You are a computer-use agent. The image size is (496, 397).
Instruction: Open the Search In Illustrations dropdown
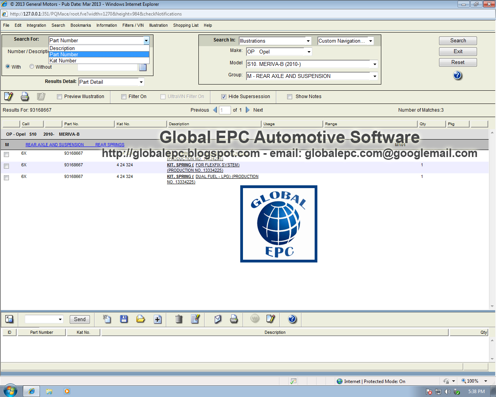click(308, 41)
